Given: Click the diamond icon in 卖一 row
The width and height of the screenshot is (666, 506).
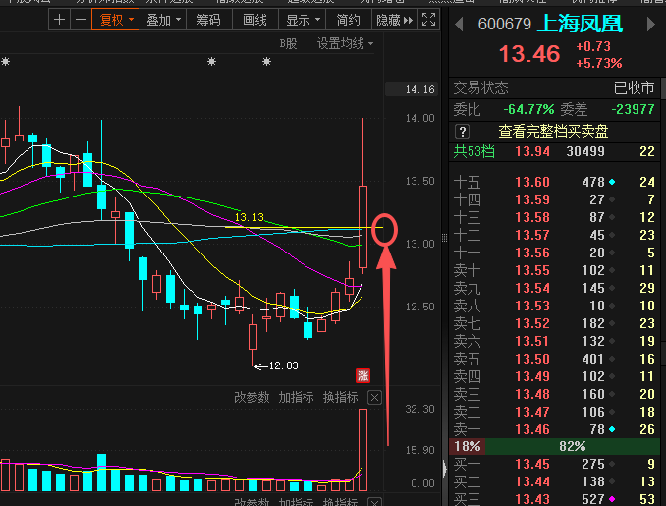Looking at the screenshot, I should coord(612,429).
